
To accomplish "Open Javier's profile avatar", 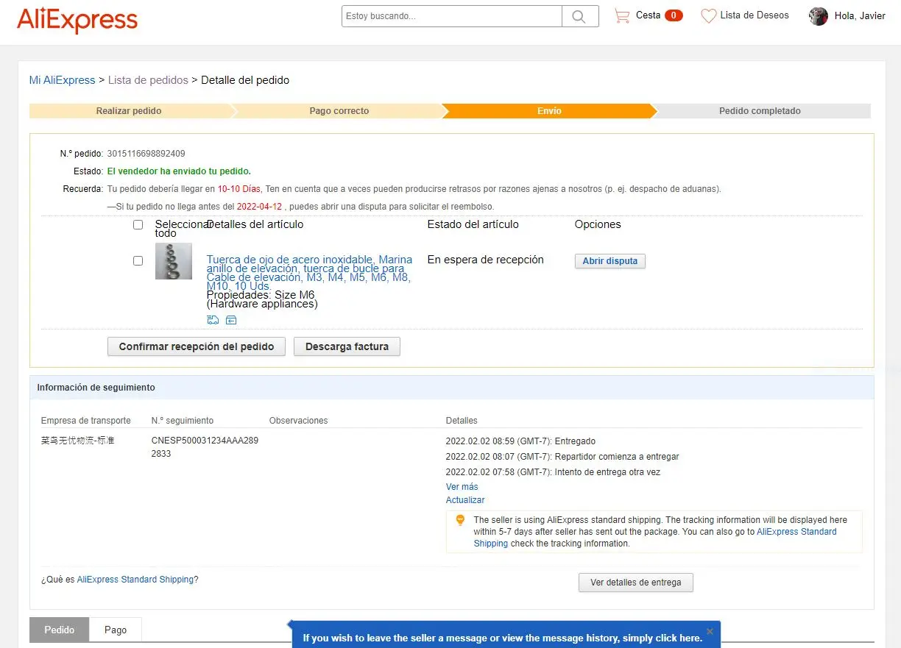I will 819,16.
